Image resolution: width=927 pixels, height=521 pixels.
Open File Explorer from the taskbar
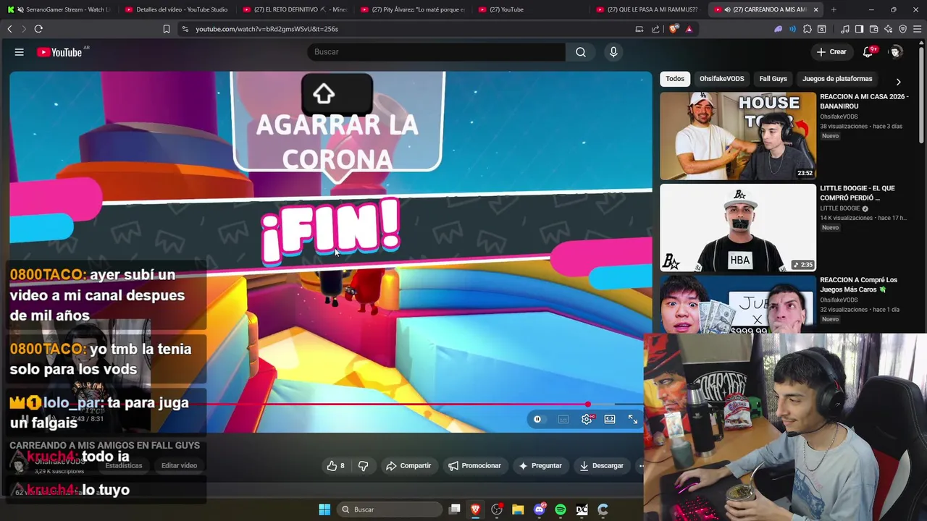[x=518, y=509]
